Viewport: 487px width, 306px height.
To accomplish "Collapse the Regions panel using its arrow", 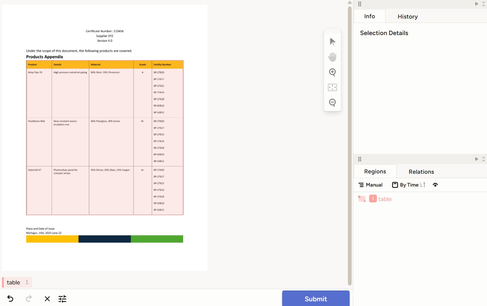I will (x=476, y=159).
